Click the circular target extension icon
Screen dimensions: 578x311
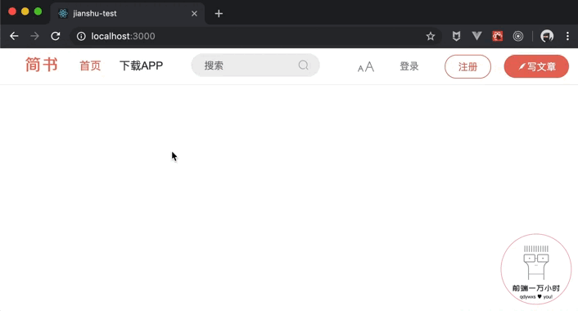[518, 36]
